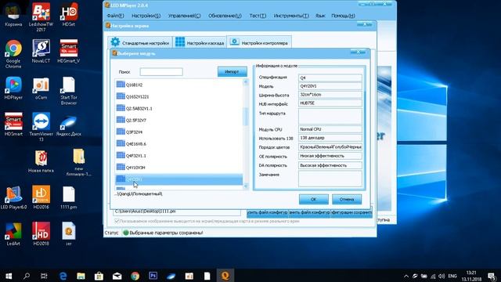The image size is (501, 282).
Task: Open the Управление menu
Action: click(x=185, y=16)
